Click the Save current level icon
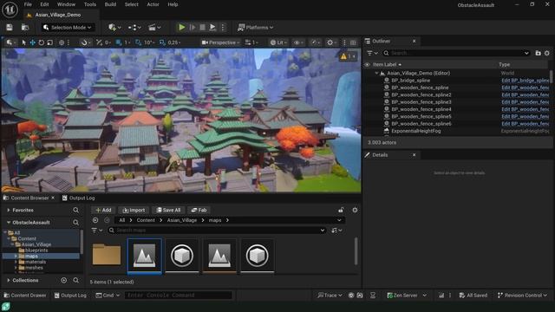555x312 pixels. click(10, 27)
